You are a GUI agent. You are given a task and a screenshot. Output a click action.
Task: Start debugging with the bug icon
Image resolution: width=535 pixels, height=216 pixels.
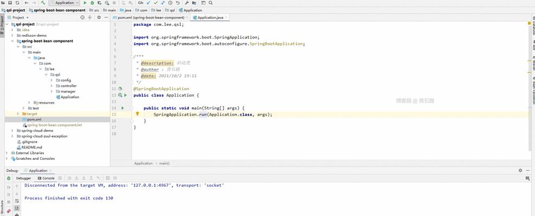[x=92, y=3]
